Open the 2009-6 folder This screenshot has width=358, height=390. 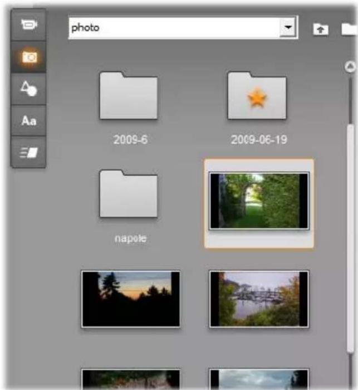[128, 95]
